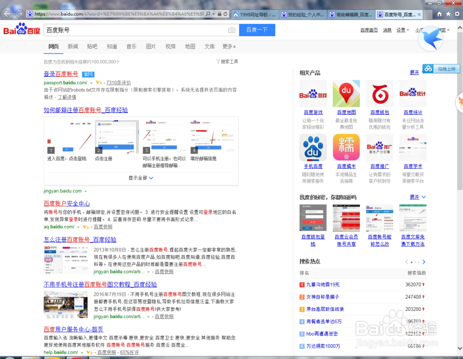Click the 消息 header link
Image resolution: width=463 pixels, height=359 pixels.
tap(387, 30)
